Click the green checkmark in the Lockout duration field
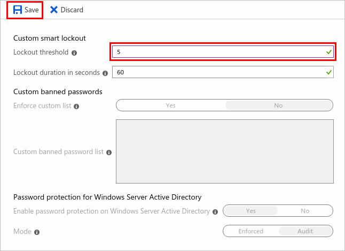This screenshot has width=345, height=251. point(329,72)
